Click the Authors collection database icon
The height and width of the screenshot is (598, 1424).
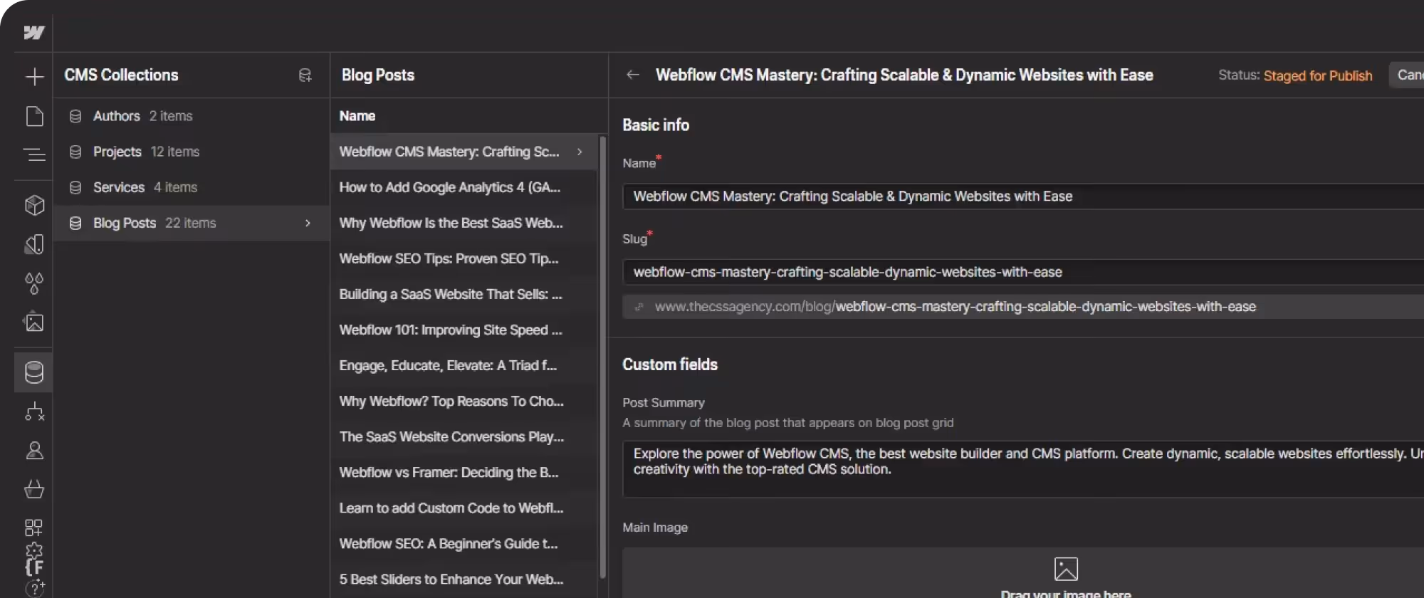[75, 116]
